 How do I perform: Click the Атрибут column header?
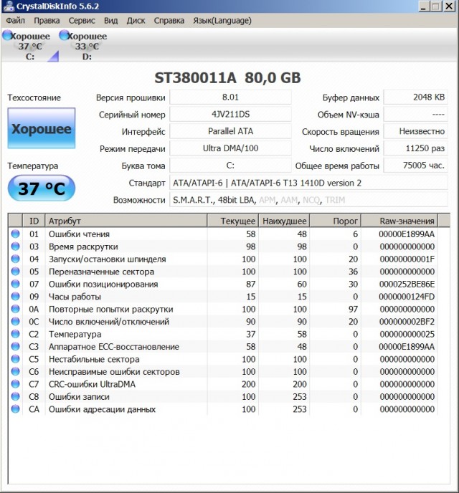125,221
